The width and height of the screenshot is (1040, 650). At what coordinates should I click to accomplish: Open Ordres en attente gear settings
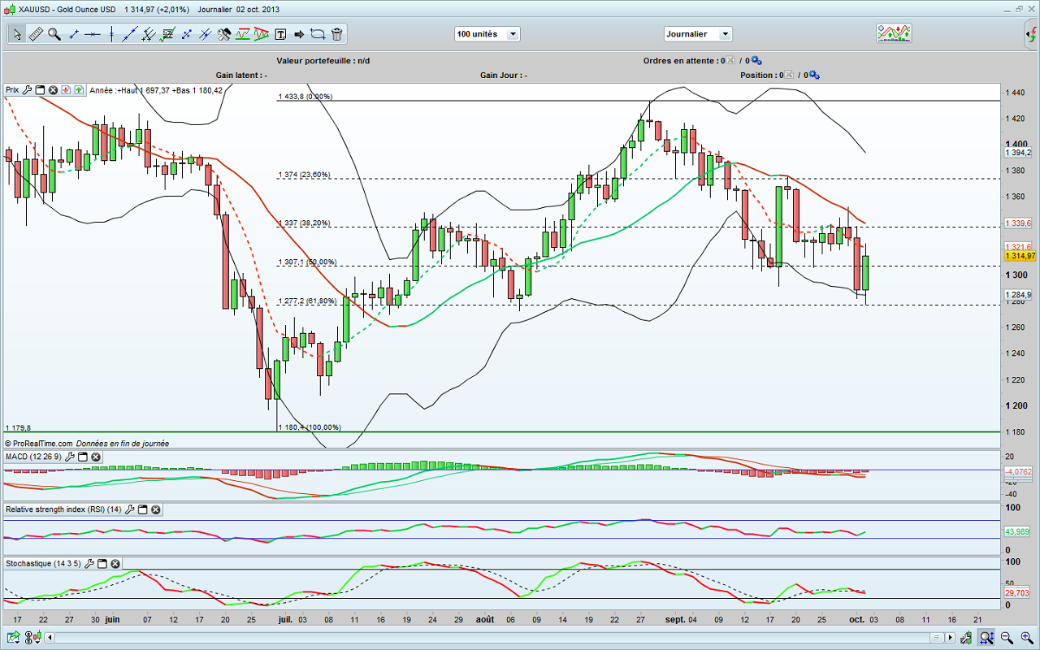point(756,60)
